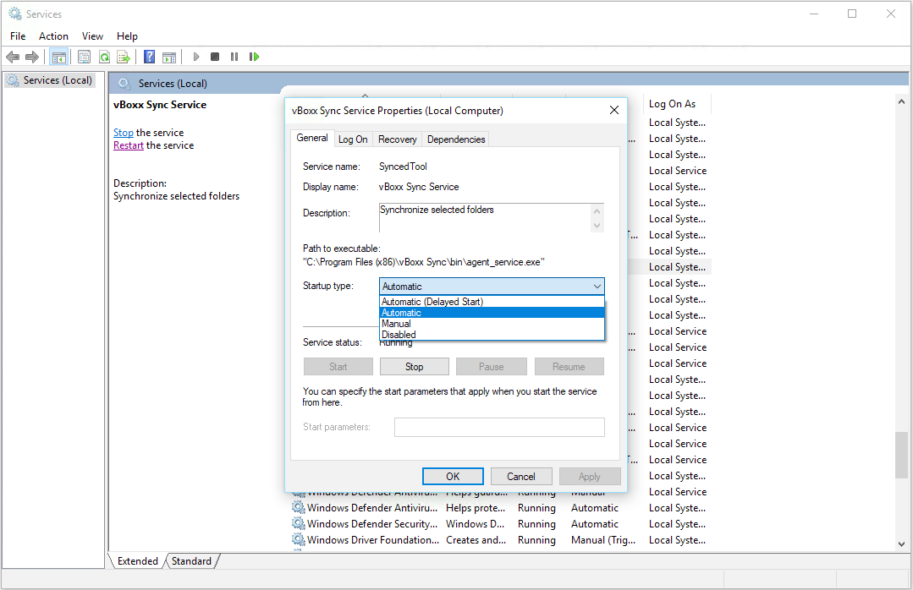Choose Manual startup type option
The height and width of the screenshot is (590, 913).
(x=492, y=324)
